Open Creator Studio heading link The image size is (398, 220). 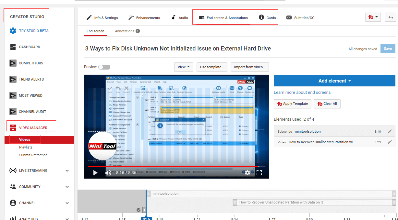click(26, 16)
